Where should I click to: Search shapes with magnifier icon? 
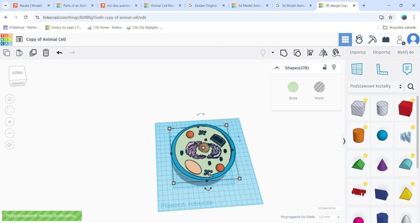411,87
